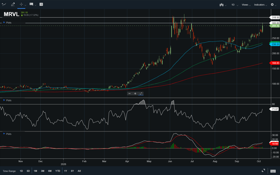Click the 100.00 price axis label
This screenshot has height=175, width=280.
click(276, 84)
